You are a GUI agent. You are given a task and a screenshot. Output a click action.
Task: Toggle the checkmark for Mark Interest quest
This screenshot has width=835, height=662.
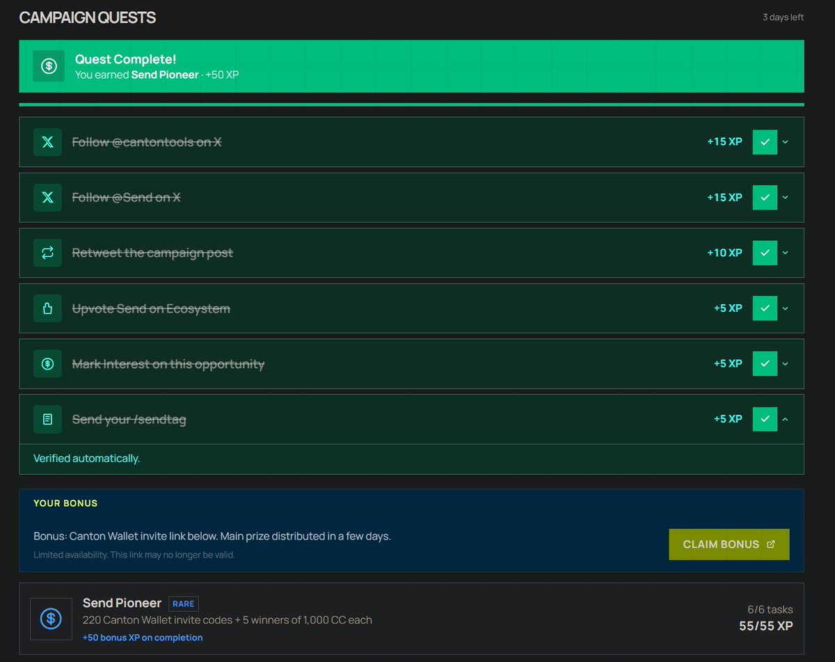[x=765, y=363]
